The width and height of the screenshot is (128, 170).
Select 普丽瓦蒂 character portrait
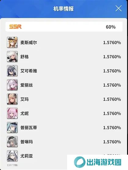[x=12, y=127]
